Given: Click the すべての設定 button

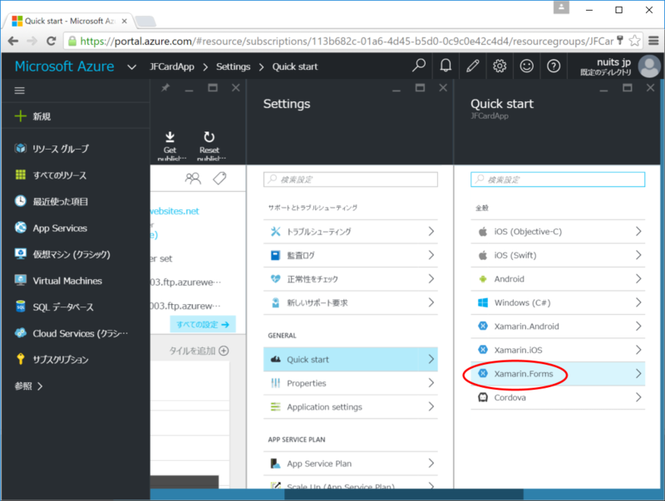Looking at the screenshot, I should click(x=203, y=324).
